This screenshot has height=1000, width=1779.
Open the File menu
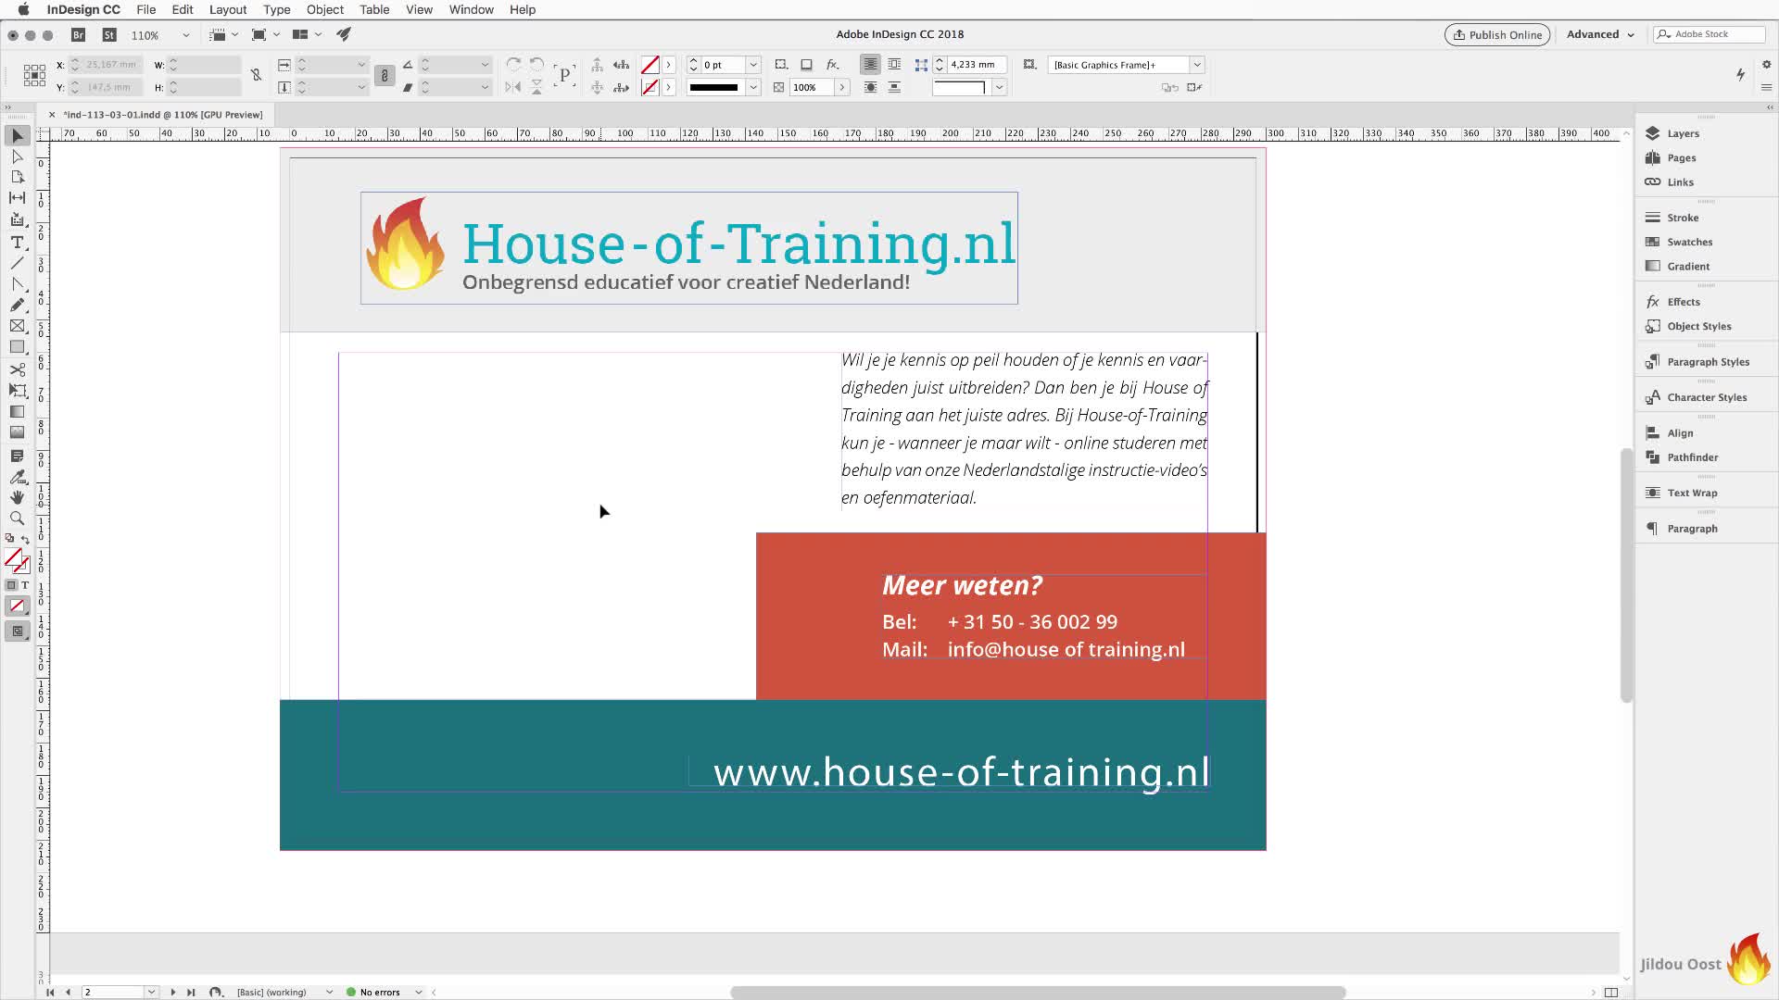[145, 9]
